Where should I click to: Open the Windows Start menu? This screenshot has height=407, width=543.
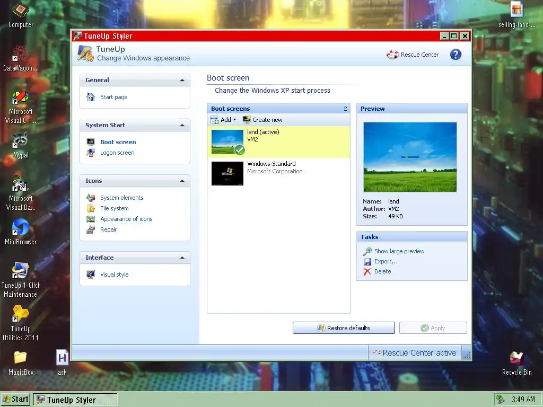point(15,399)
